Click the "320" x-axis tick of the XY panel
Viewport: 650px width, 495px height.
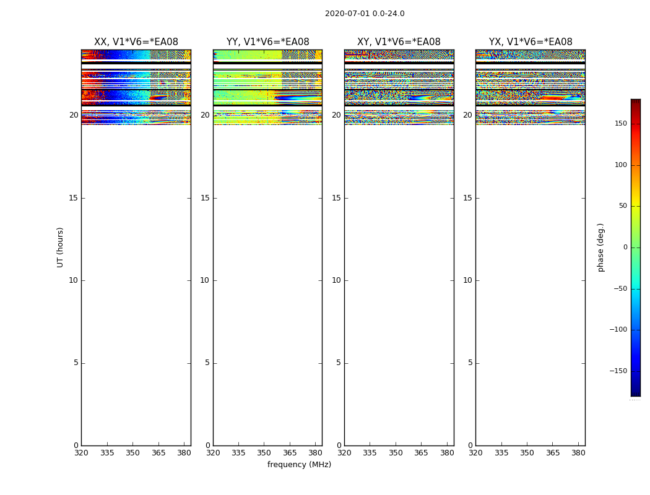tap(344, 453)
